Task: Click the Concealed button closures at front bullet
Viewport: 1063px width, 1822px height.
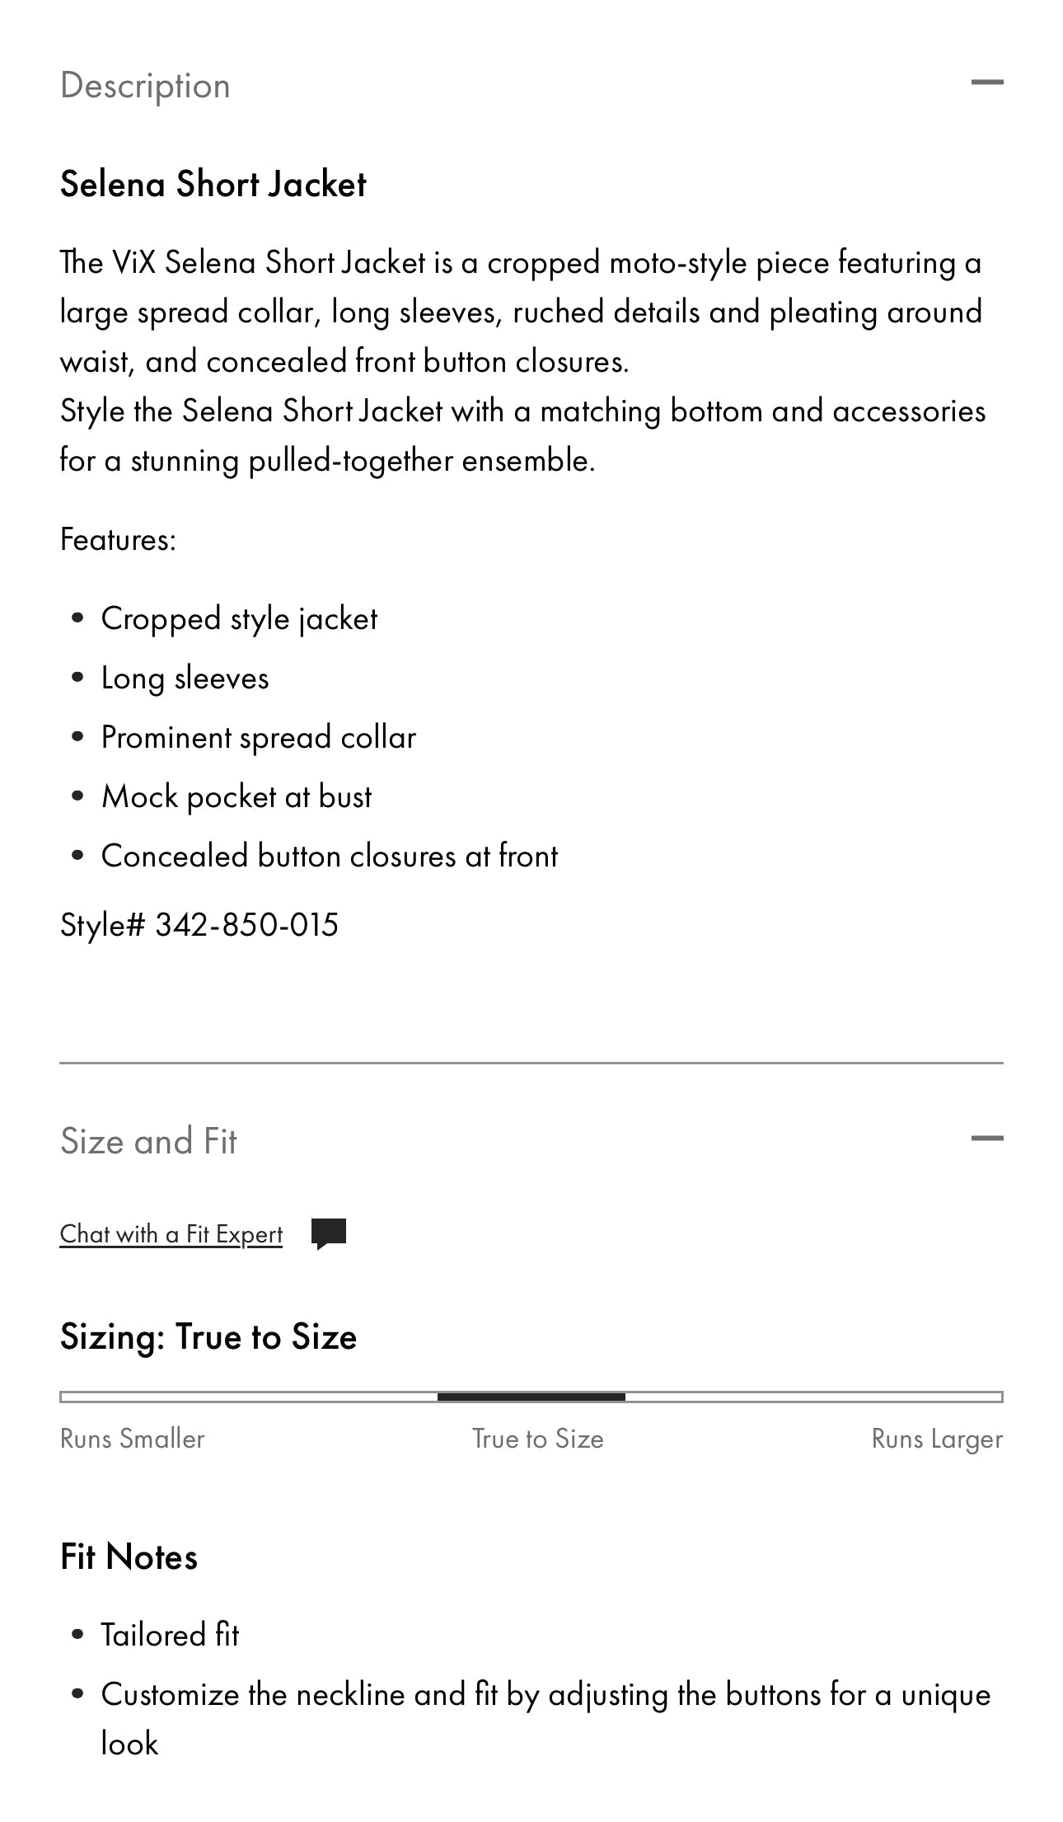Action: point(330,857)
